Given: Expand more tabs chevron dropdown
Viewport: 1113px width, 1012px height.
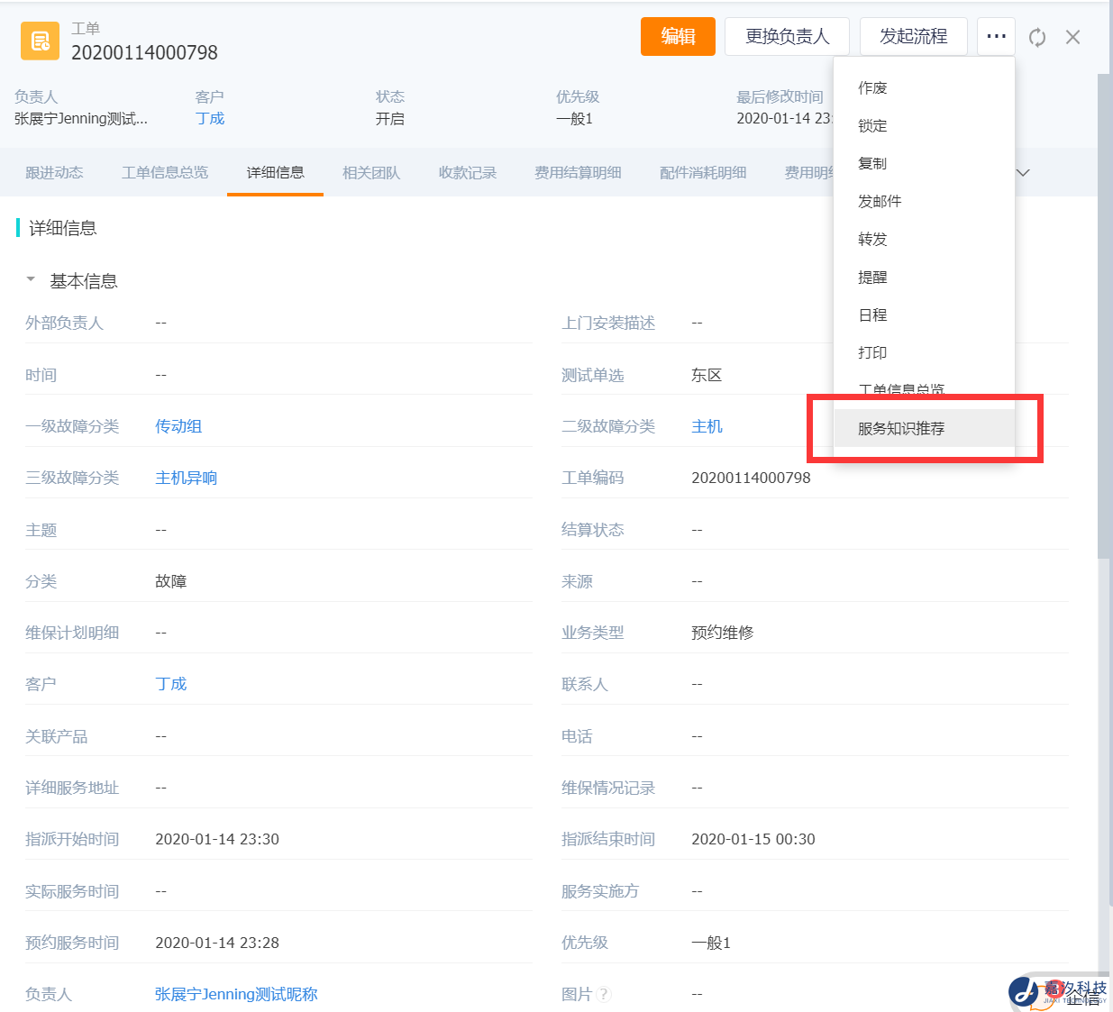Looking at the screenshot, I should click(x=1023, y=172).
